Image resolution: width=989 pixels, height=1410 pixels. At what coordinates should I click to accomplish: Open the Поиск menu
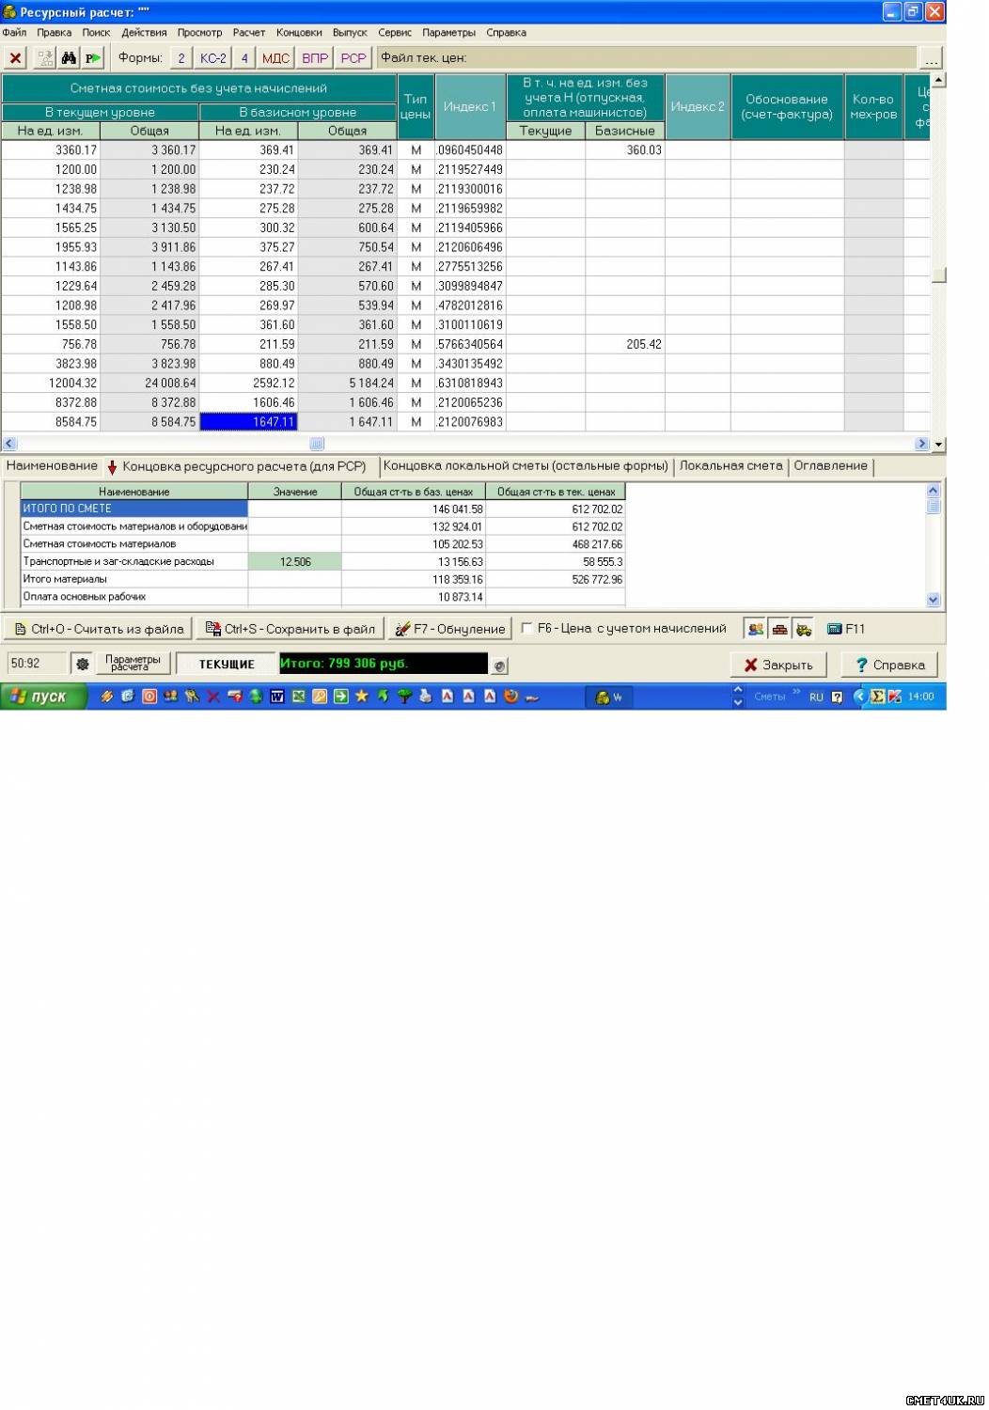point(96,32)
